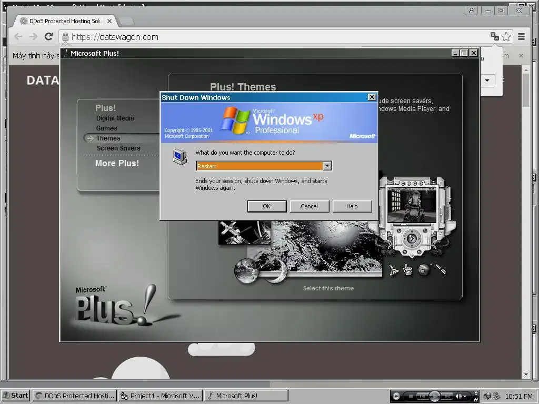Click the translate icon in address bar

(495, 36)
